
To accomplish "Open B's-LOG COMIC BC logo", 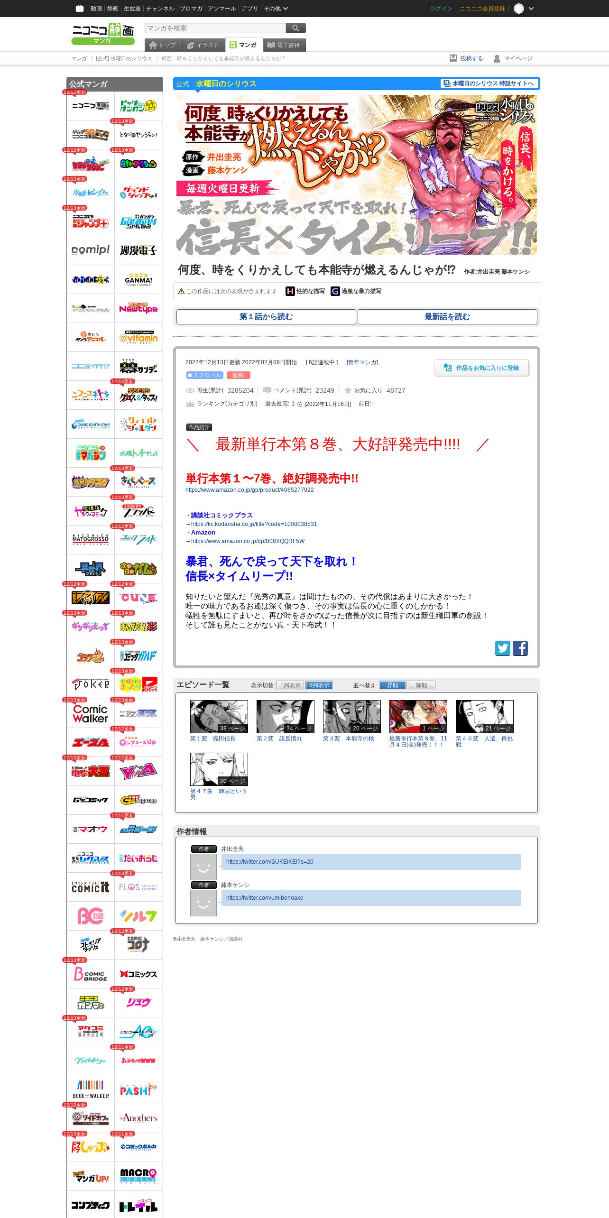I will point(91,916).
